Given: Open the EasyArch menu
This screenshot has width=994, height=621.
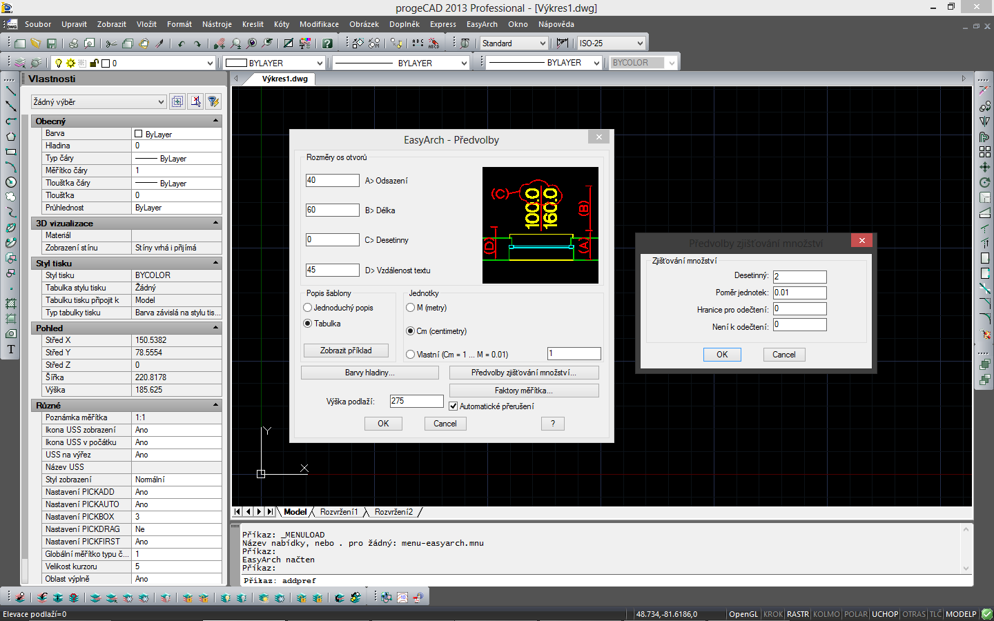Looking at the screenshot, I should [x=482, y=24].
